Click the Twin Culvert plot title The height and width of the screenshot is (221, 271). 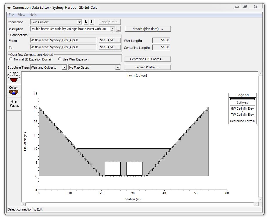137,76
